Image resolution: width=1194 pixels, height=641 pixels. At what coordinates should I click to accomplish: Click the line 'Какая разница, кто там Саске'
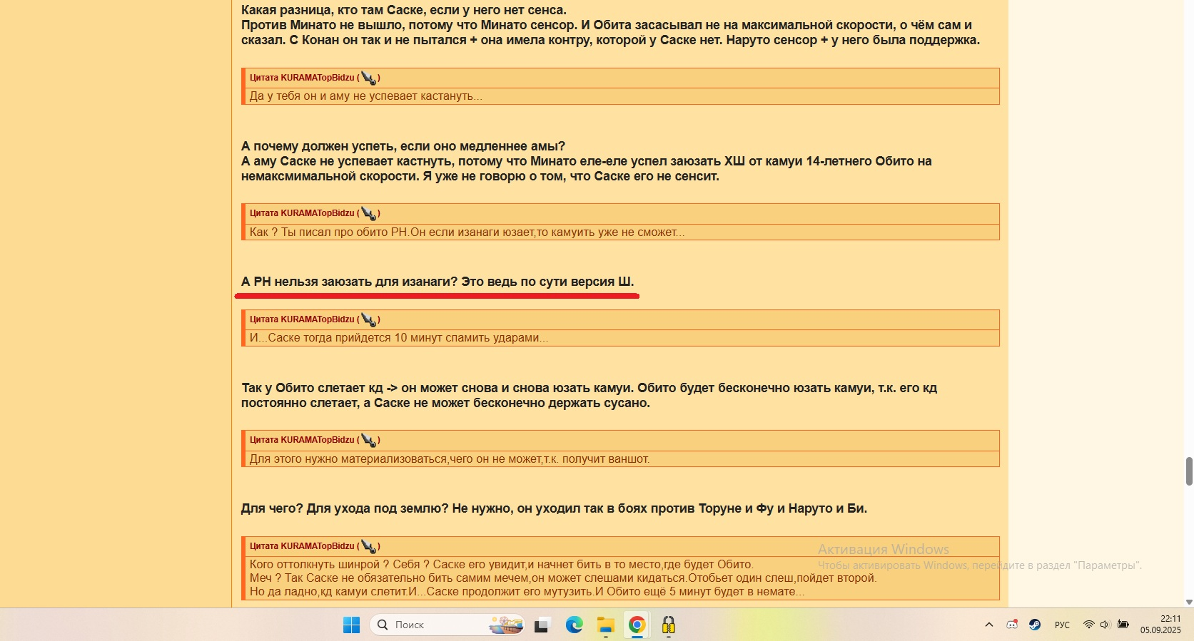pos(404,10)
